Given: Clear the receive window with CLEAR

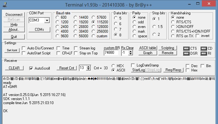Looking at the screenshot, I should click(14, 68).
